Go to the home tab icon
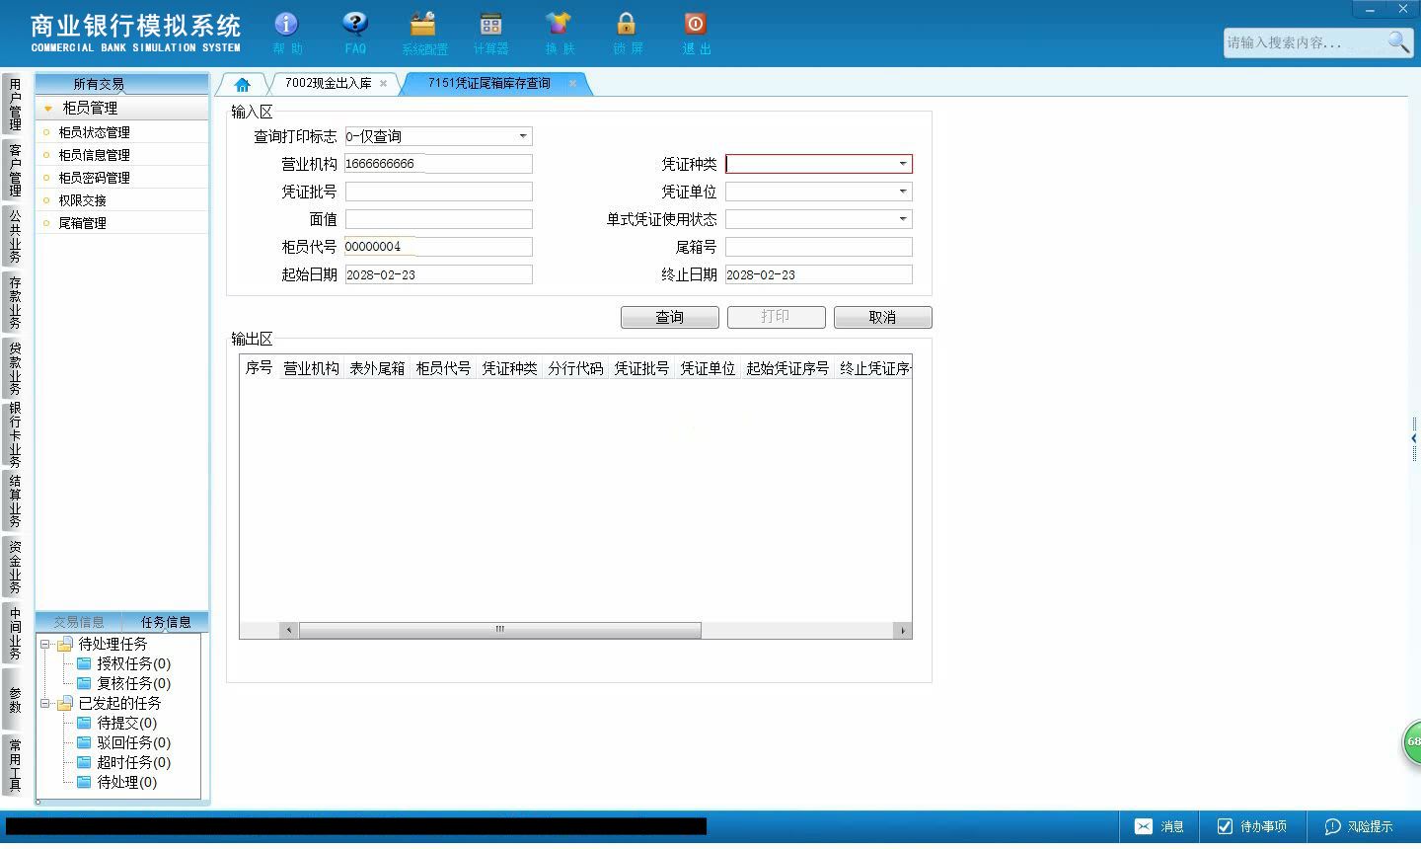 tap(242, 85)
